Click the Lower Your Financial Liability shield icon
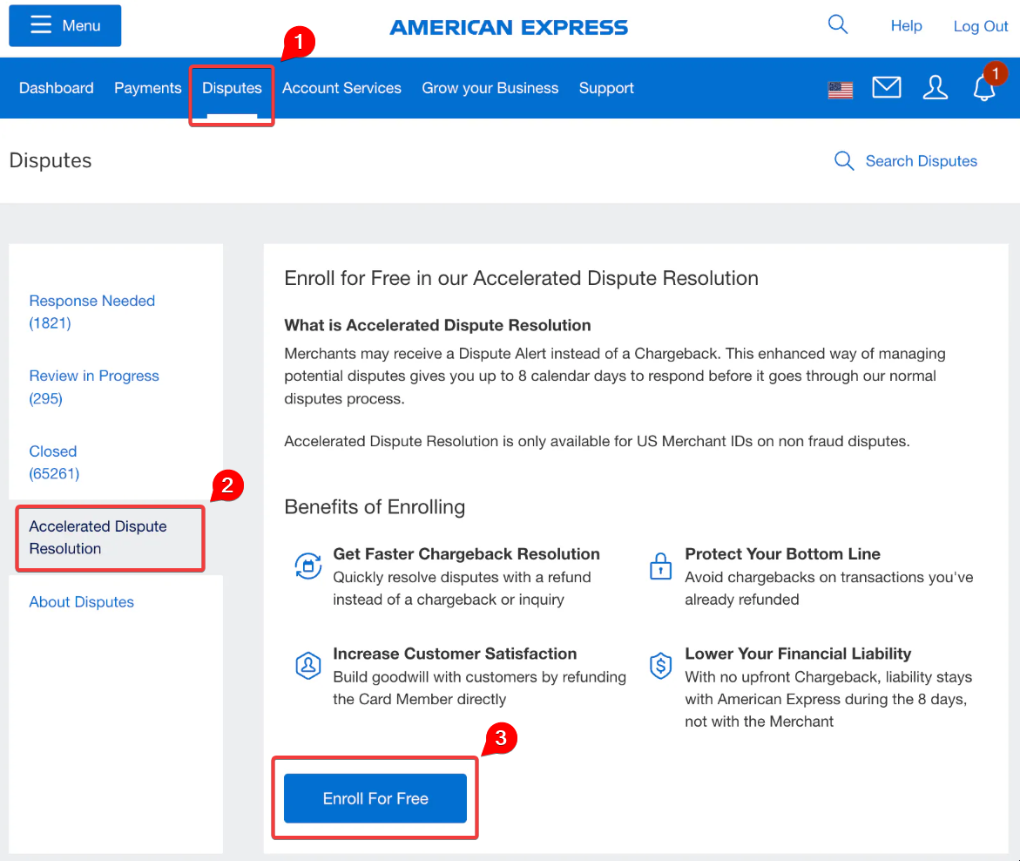Screen dimensions: 1020x861 pos(660,665)
